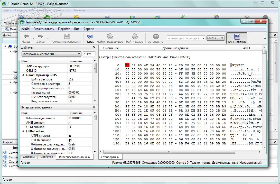The image size is (280, 184).
Task: Click the Далее forward arrow icon
Action: pyautogui.click(x=40, y=36)
